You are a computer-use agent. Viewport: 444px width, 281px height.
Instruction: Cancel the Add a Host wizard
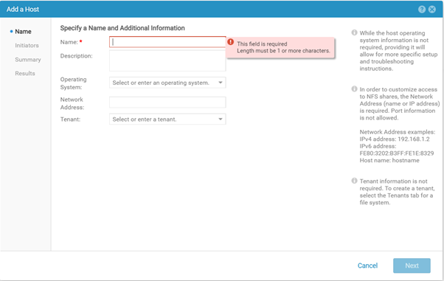(367, 266)
